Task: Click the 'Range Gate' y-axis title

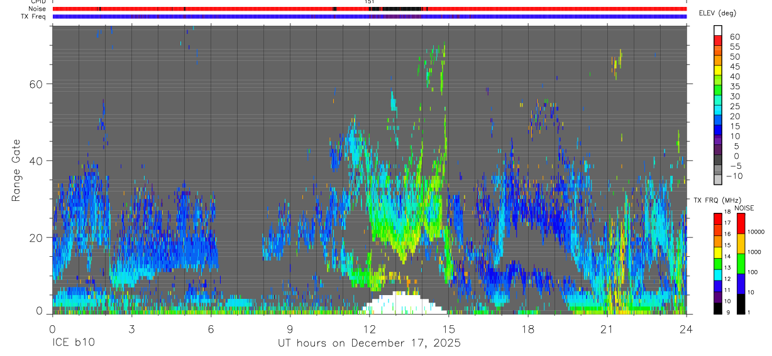Action: (x=16, y=170)
